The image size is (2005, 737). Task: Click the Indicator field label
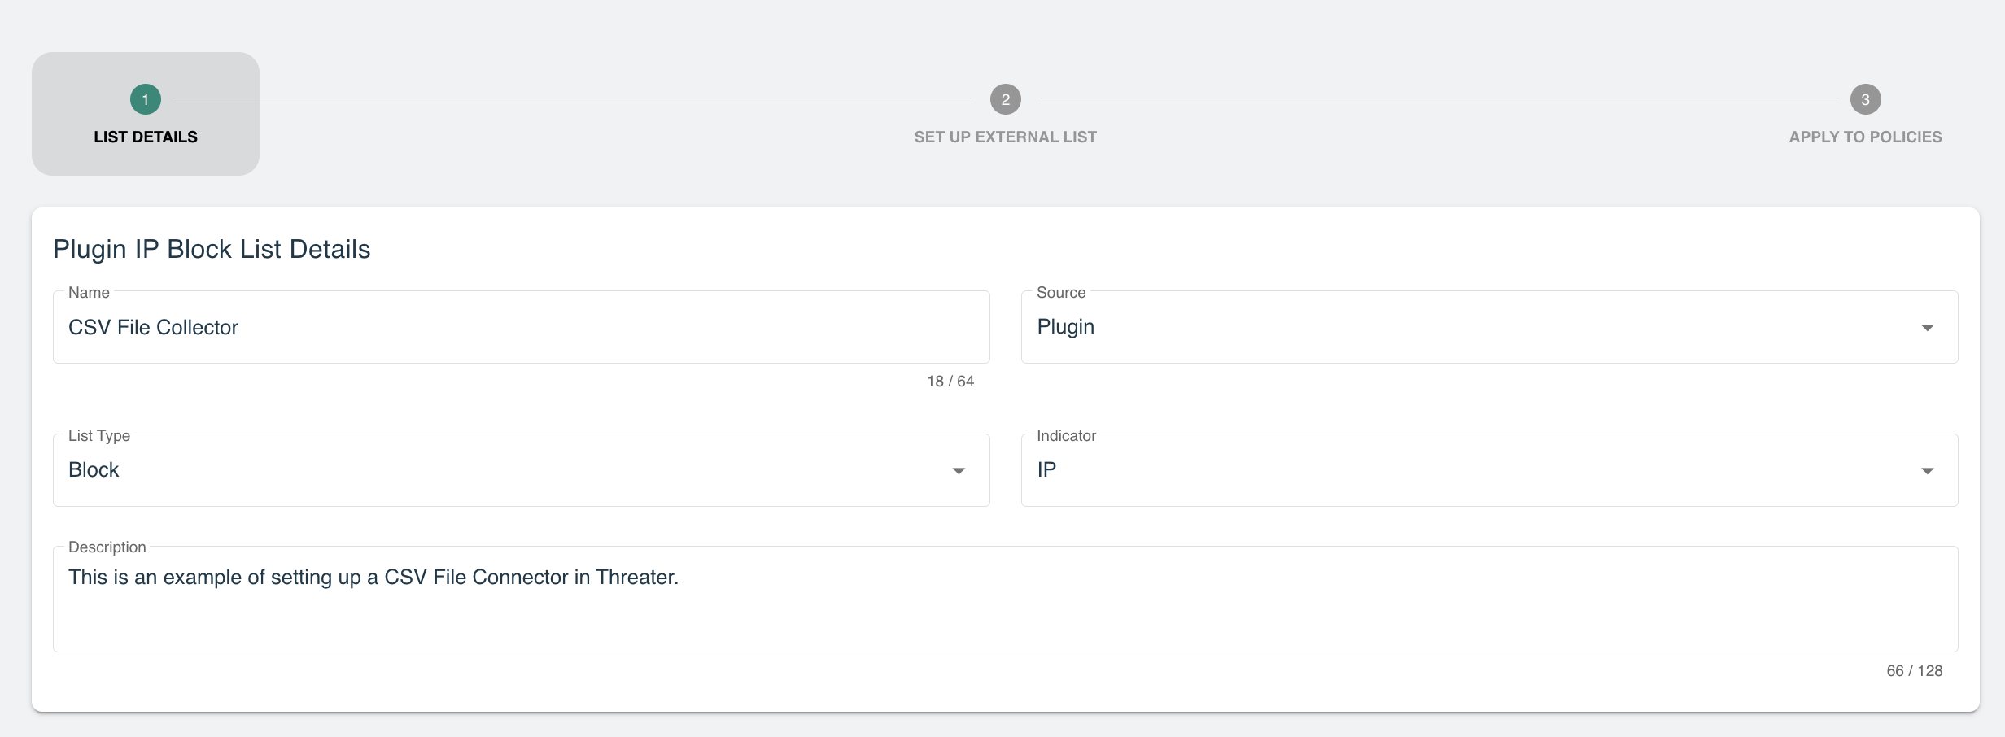tap(1067, 435)
